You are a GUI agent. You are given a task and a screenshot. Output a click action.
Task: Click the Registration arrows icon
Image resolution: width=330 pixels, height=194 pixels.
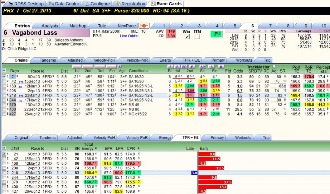tap(118, 4)
